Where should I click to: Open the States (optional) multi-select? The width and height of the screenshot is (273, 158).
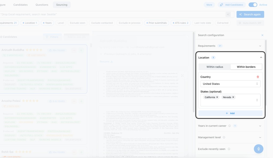tap(230, 100)
